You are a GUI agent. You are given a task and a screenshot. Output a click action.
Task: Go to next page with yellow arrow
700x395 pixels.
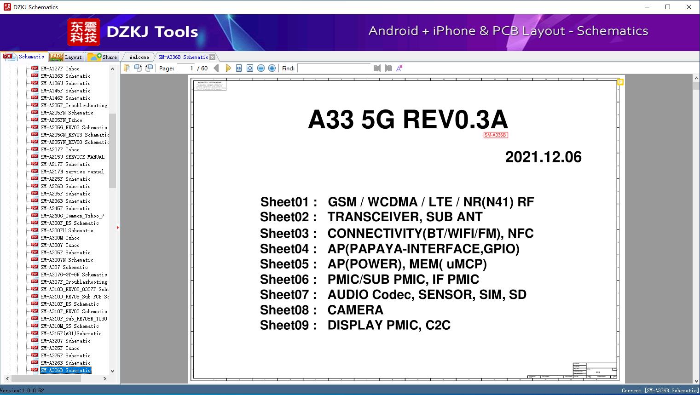(x=228, y=68)
